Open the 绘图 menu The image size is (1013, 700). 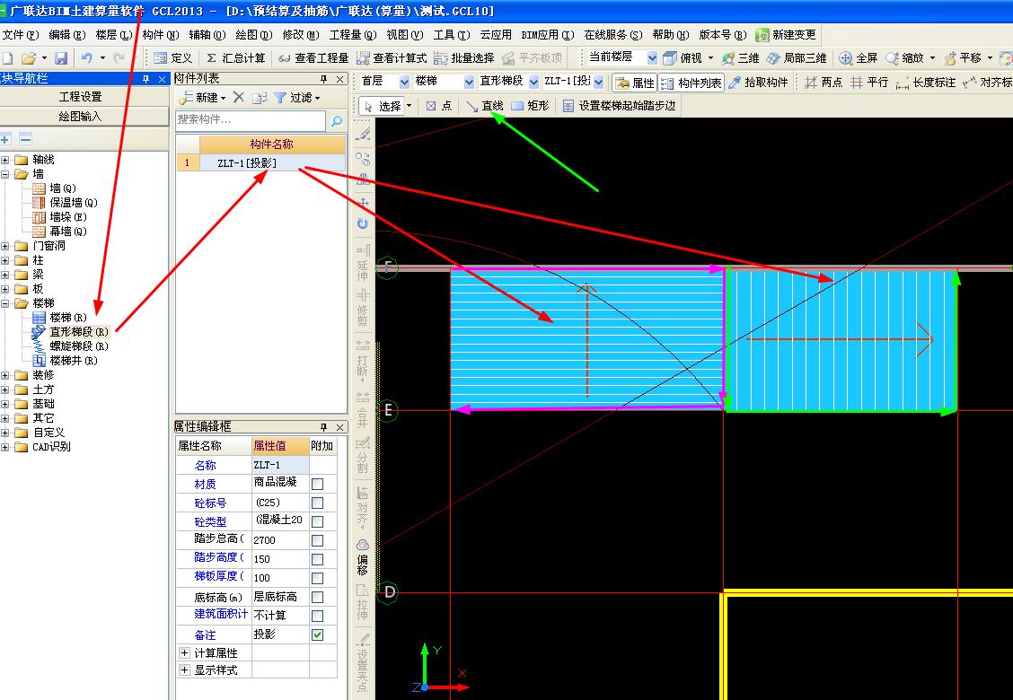(x=254, y=35)
